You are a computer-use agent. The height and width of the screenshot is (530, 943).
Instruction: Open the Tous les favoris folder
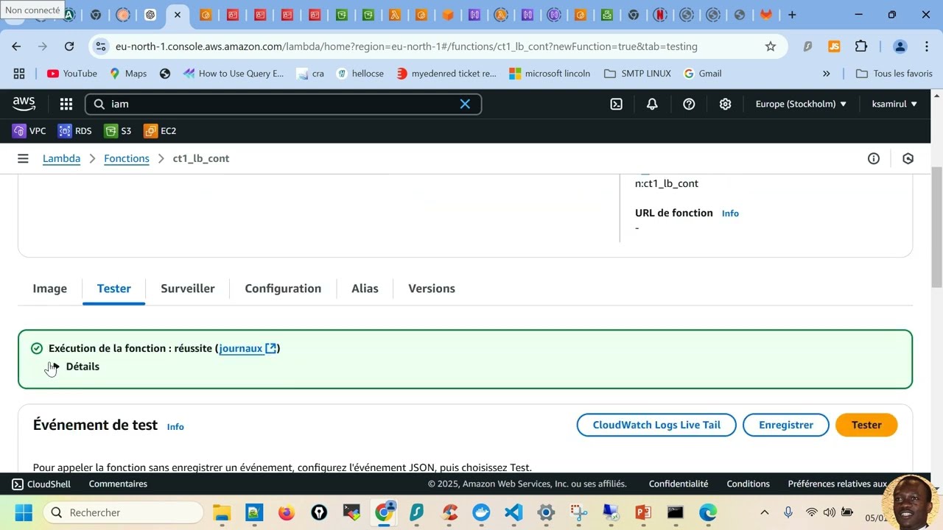(x=894, y=74)
